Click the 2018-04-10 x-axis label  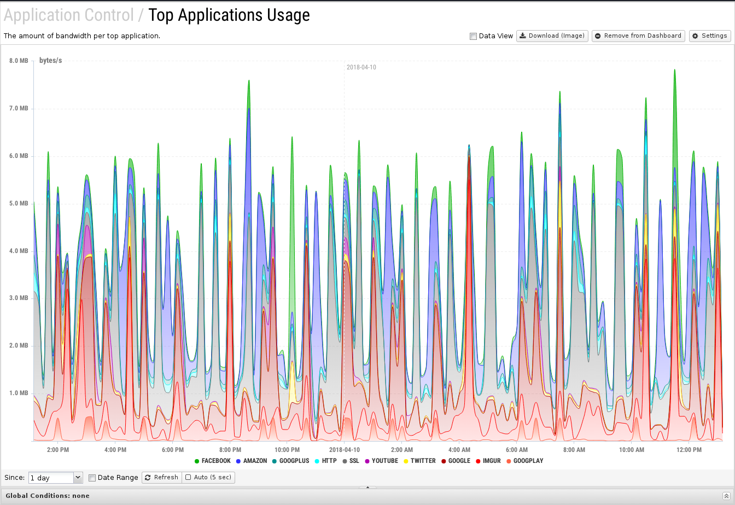[344, 450]
